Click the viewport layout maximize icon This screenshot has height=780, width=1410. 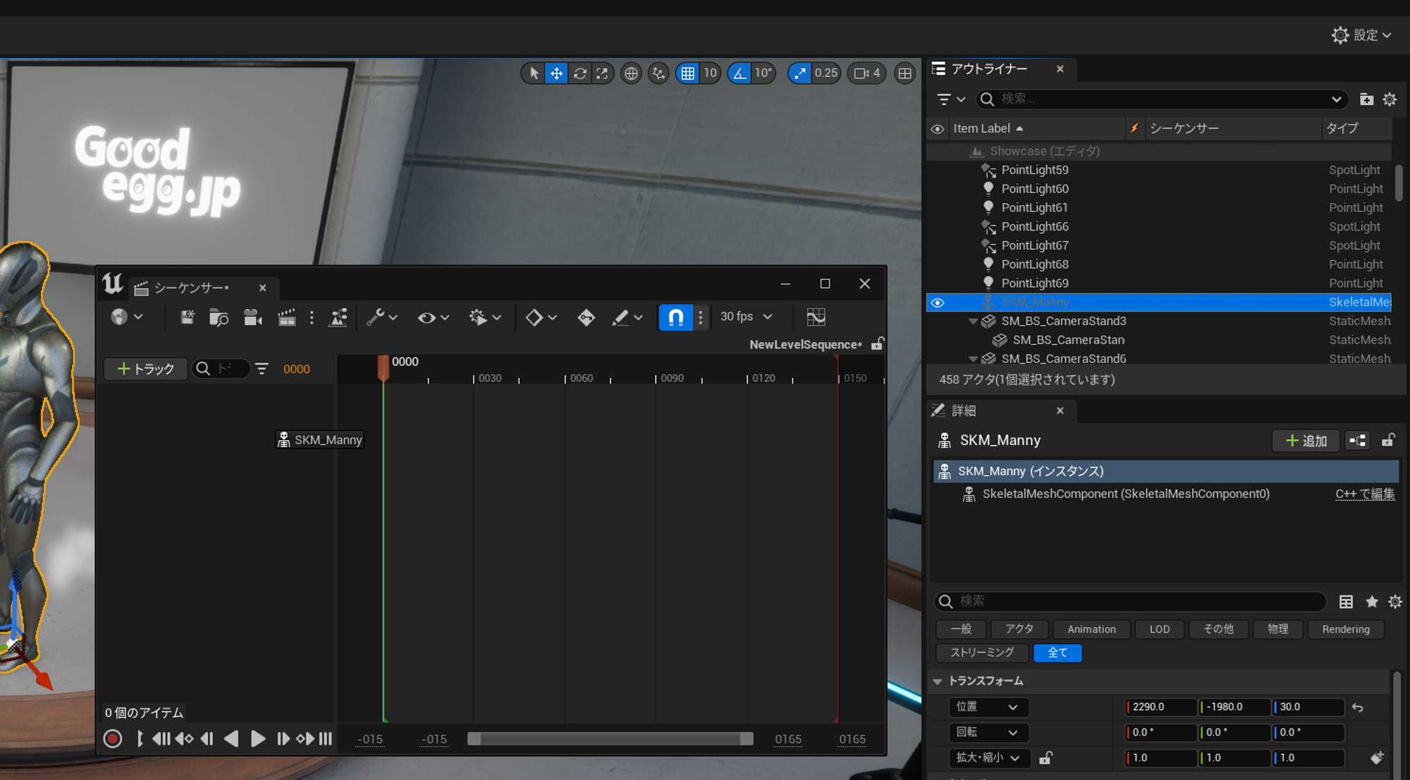point(905,73)
